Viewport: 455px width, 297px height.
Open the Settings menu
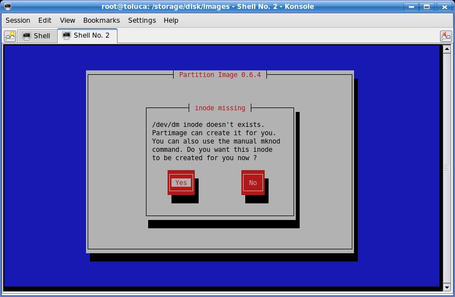[142, 21]
